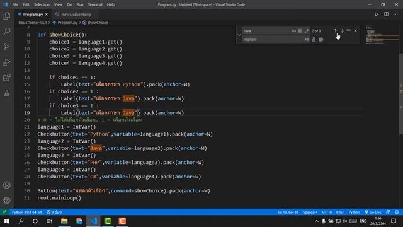Open the Terminal menu

95,4
